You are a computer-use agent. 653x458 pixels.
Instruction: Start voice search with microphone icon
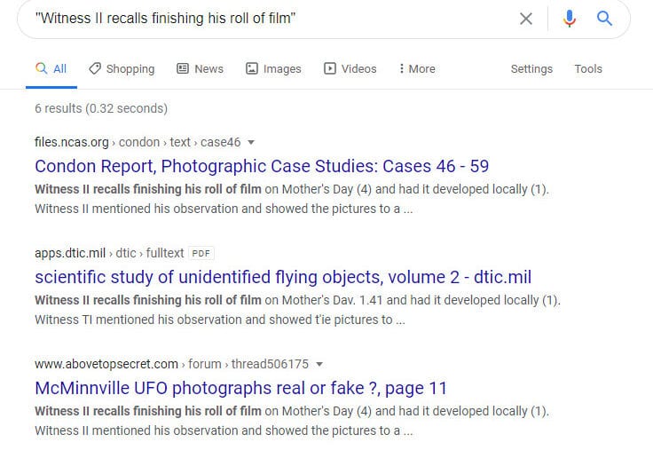tap(570, 19)
